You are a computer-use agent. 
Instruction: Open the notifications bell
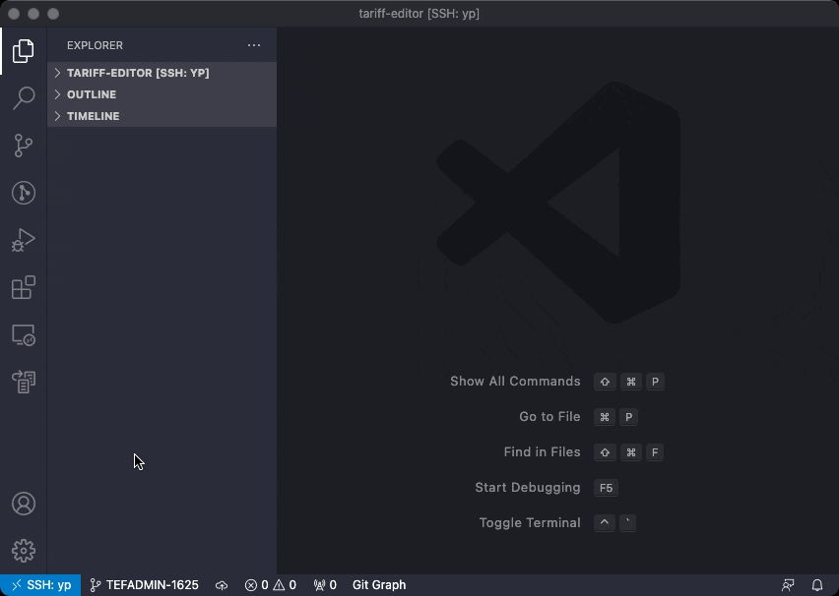coord(817,584)
